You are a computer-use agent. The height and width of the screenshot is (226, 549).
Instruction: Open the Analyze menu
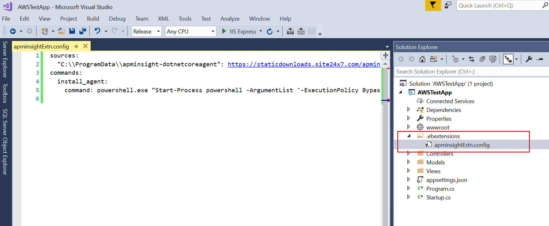pyautogui.click(x=230, y=19)
